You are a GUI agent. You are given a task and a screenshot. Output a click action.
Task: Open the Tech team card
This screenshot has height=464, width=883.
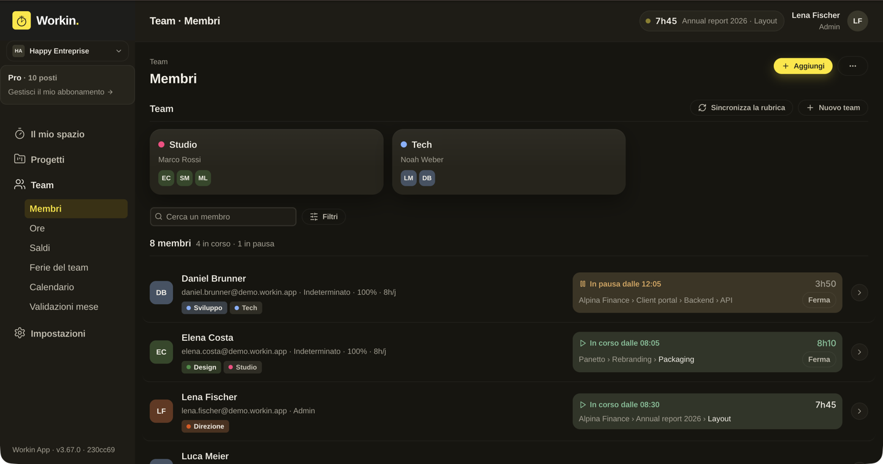(x=509, y=162)
